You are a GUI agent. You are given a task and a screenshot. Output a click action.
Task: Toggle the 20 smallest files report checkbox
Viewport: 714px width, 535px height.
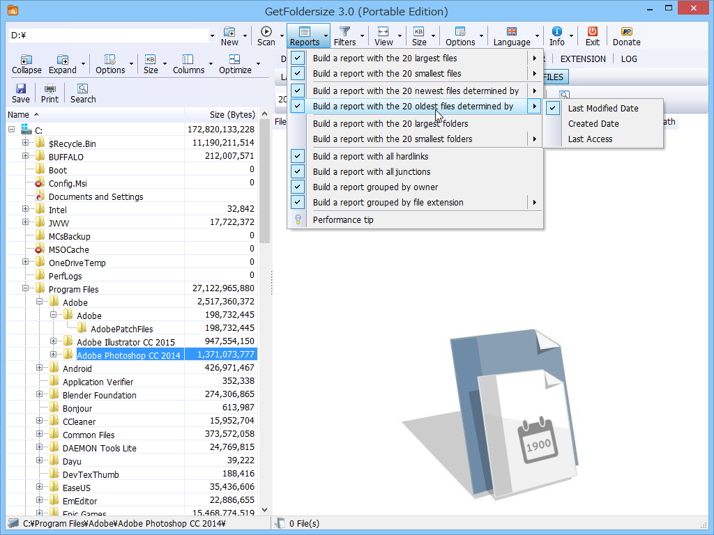297,73
